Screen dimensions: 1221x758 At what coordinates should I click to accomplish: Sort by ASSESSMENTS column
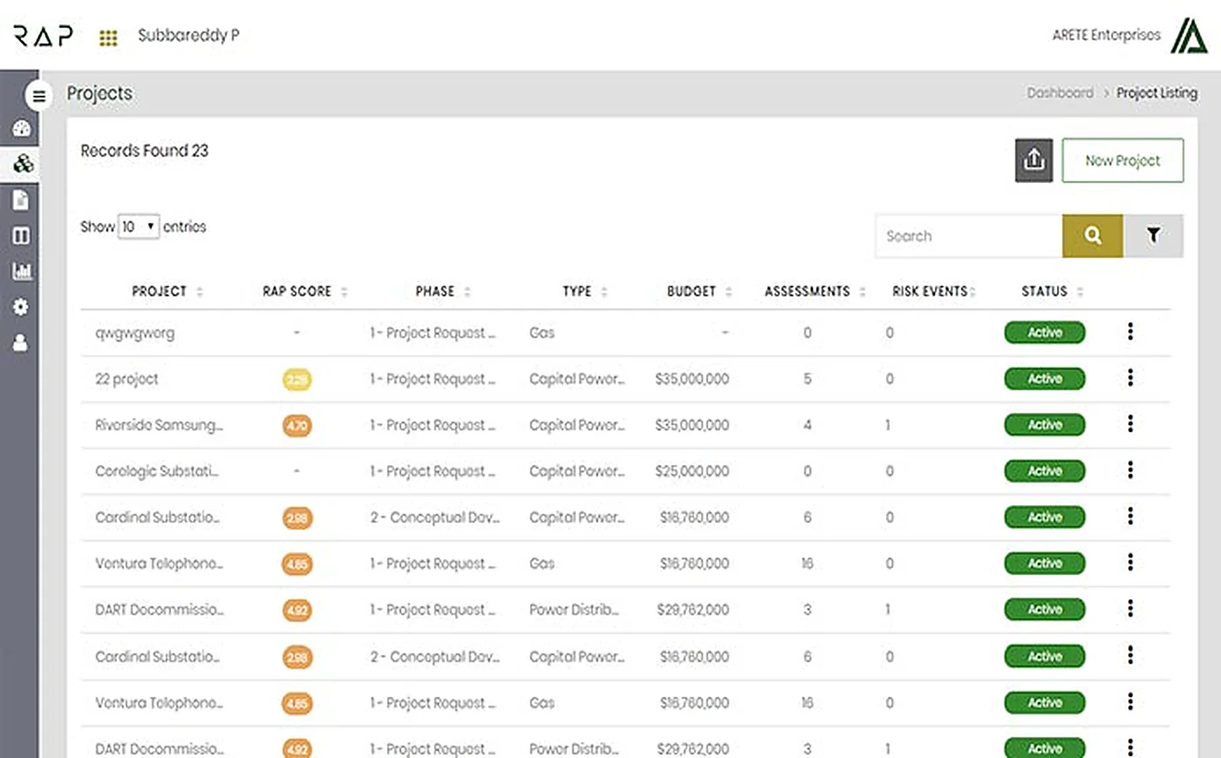click(x=815, y=291)
